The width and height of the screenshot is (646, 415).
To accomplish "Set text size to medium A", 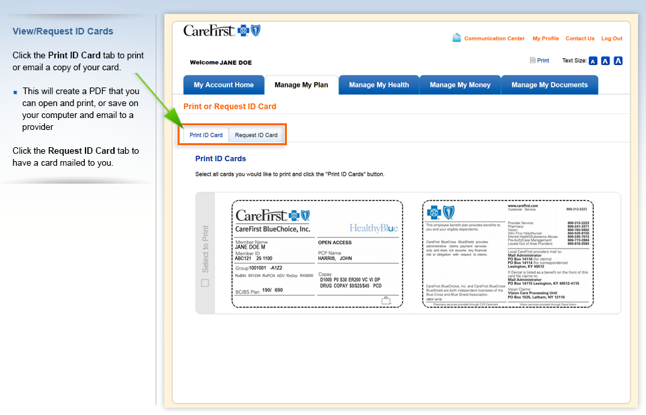I will pos(605,61).
